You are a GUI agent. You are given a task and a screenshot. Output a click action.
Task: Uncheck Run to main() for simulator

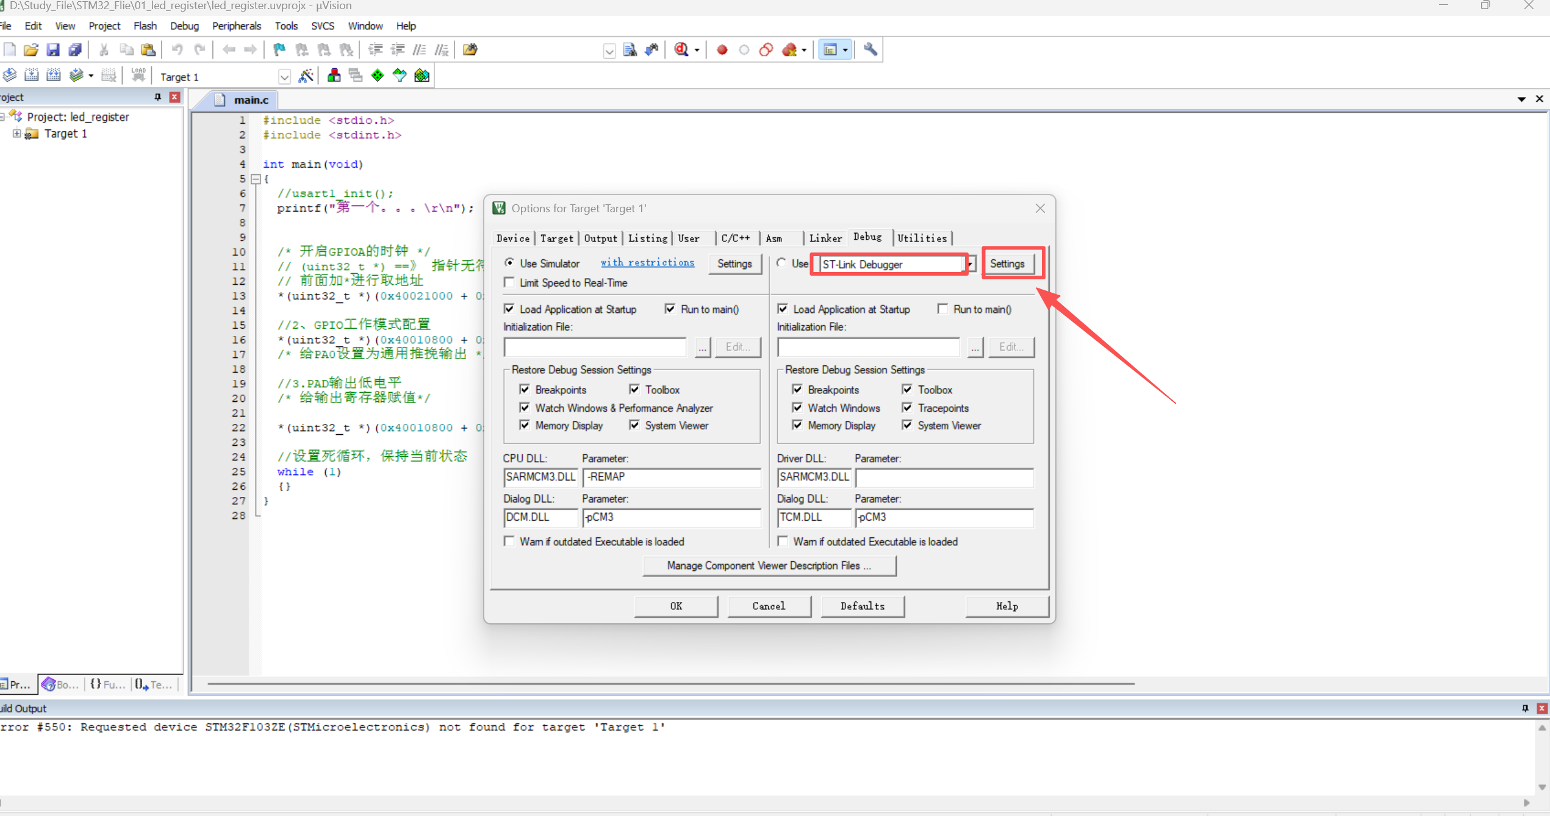click(670, 309)
